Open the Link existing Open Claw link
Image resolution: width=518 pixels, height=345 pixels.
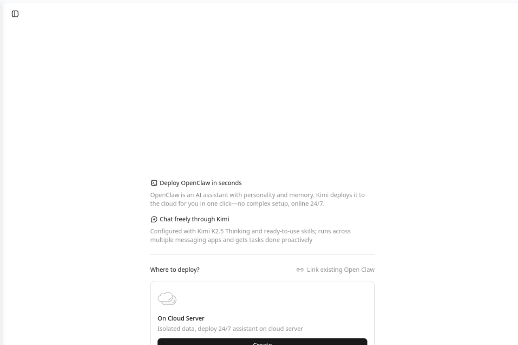click(335, 270)
